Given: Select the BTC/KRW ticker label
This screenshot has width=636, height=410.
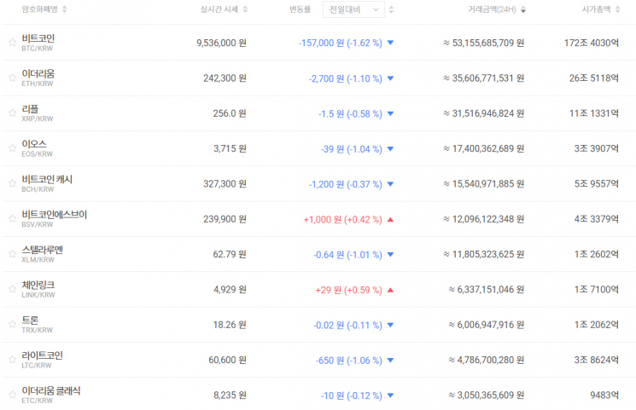Looking at the screenshot, I should (x=38, y=49).
